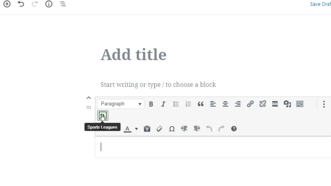
Task: Open the Add Media icon in toolbar
Action: [287, 104]
